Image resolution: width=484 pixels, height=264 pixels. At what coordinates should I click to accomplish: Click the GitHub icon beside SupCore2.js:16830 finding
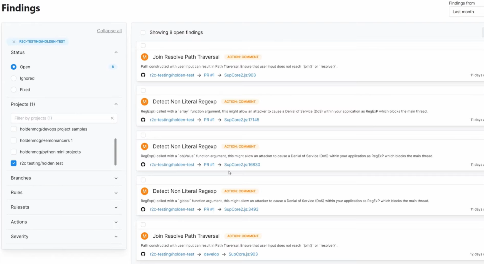click(x=143, y=164)
